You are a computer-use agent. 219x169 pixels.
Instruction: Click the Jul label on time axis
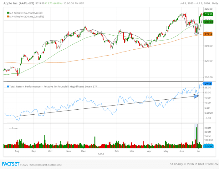[199, 151]
